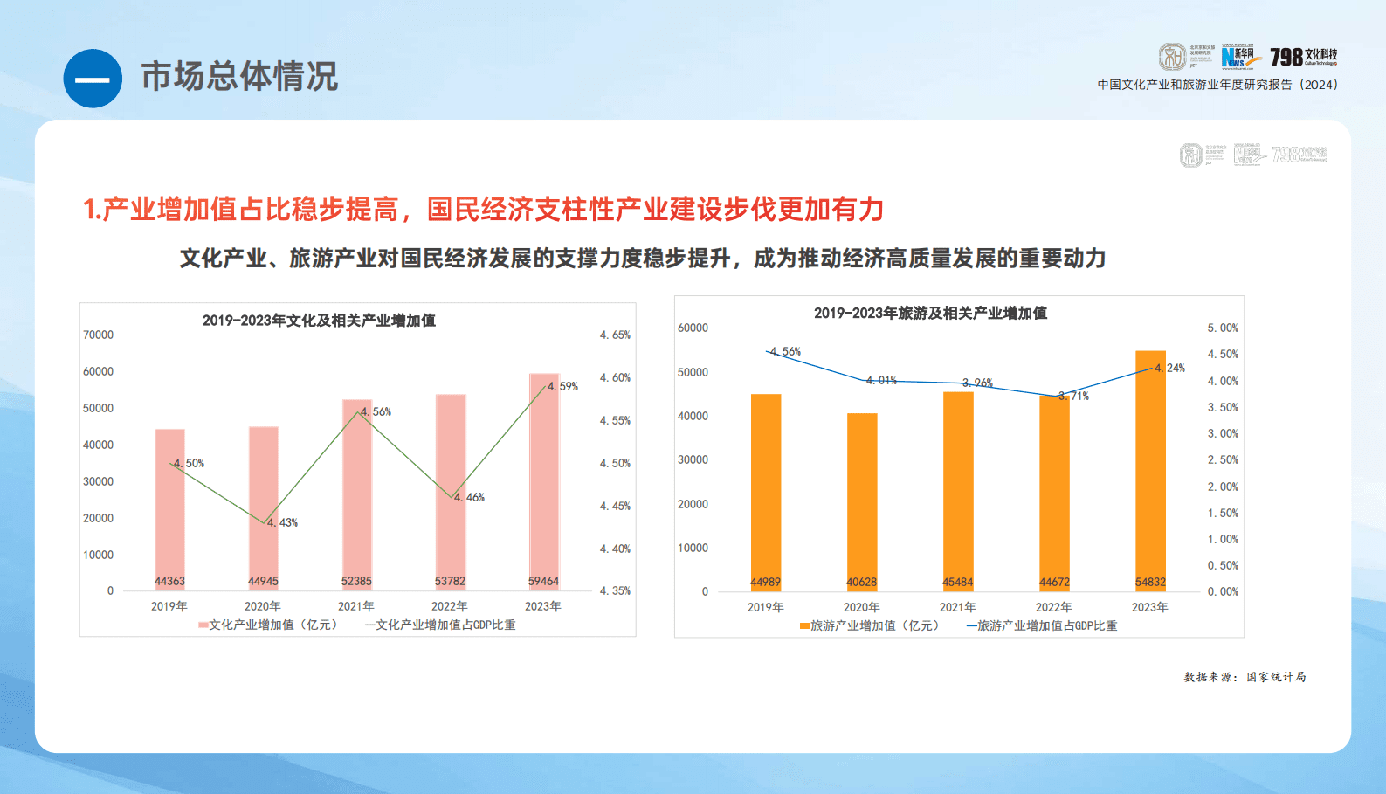Click the data source note 数据来源：国家统计局
Screen dimensions: 1386x794
coord(1245,677)
